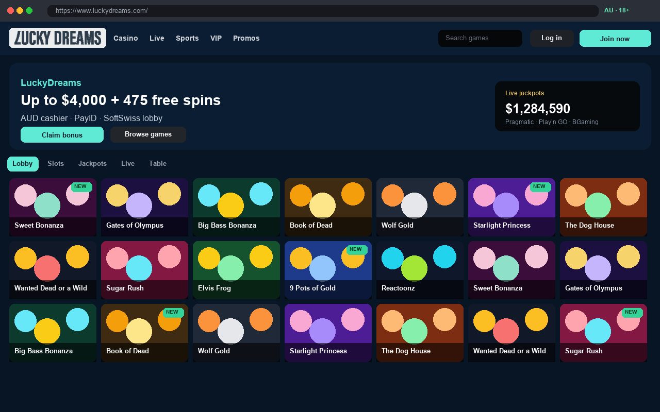Open the Sweet Bonanza card with NEW badge
The height and width of the screenshot is (412, 660).
[x=53, y=207]
